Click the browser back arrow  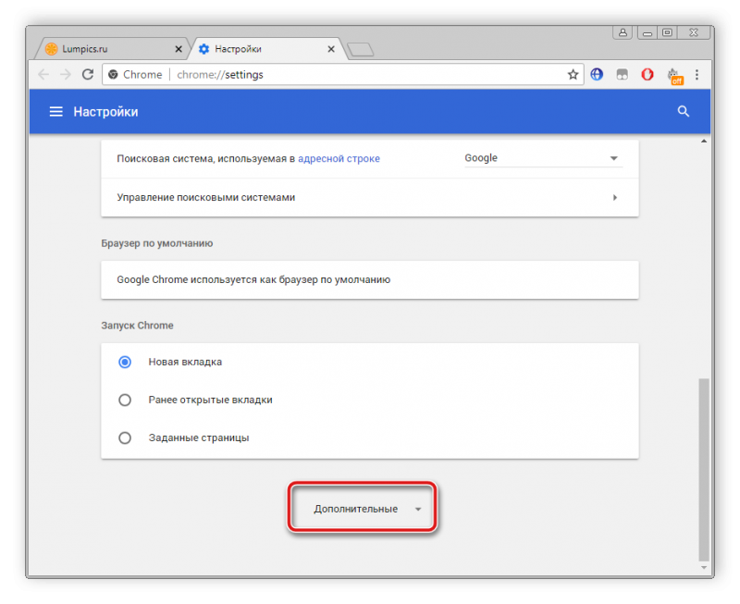point(43,75)
